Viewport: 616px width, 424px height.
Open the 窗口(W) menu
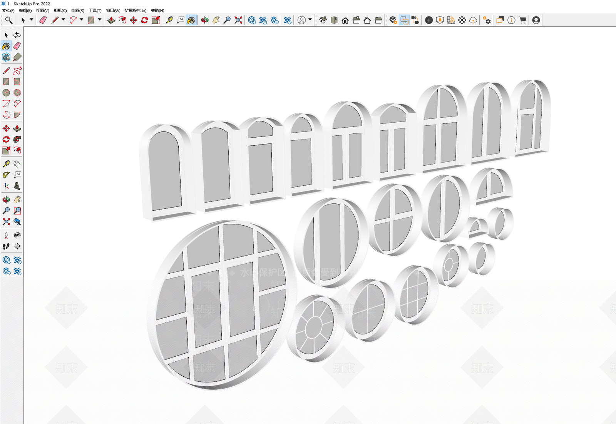pos(113,10)
